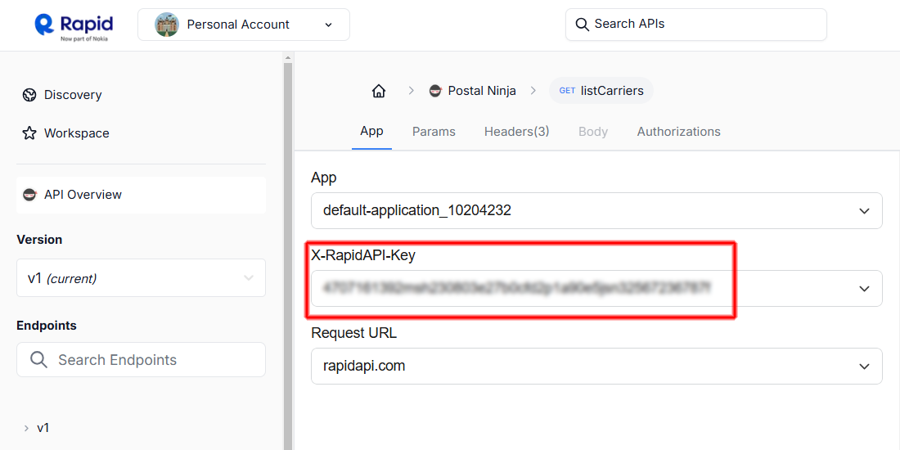This screenshot has width=900, height=450.
Task: Open the App dropdown default-application_10204232
Action: (597, 210)
